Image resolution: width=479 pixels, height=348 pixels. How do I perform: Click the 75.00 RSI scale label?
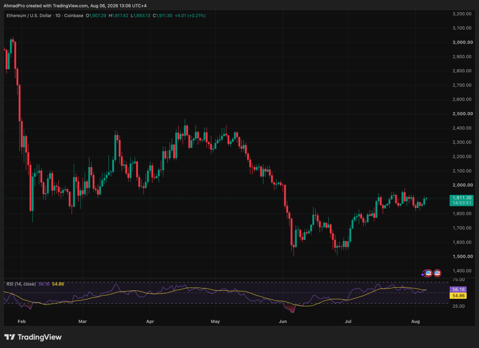459,280
